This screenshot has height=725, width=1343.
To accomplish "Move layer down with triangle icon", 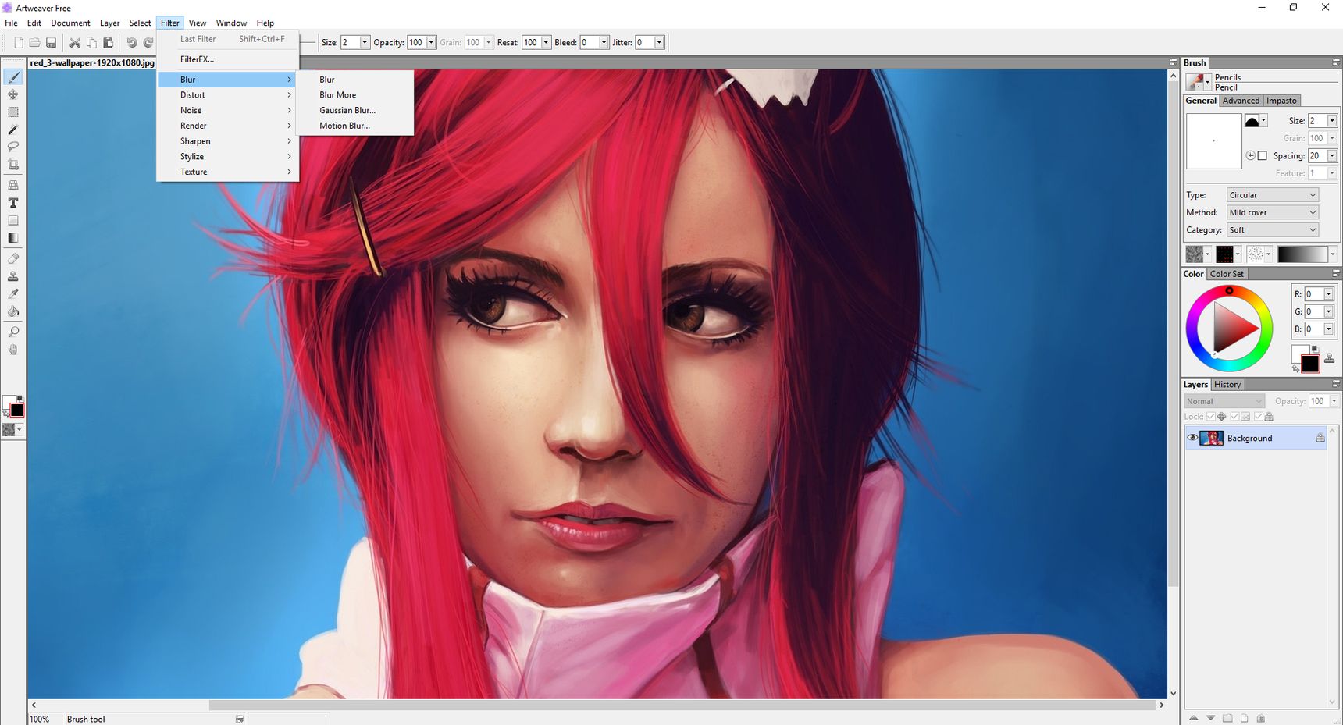I will [1210, 718].
